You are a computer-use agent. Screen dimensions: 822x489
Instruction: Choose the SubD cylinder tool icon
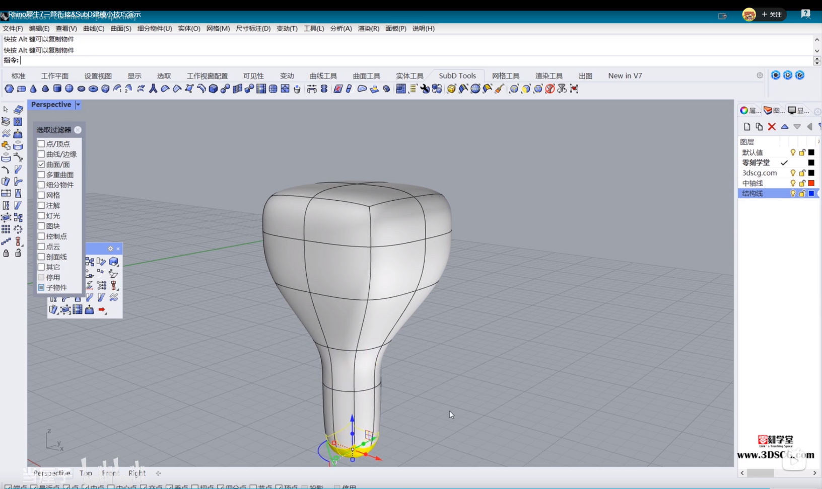pyautogui.click(x=57, y=89)
